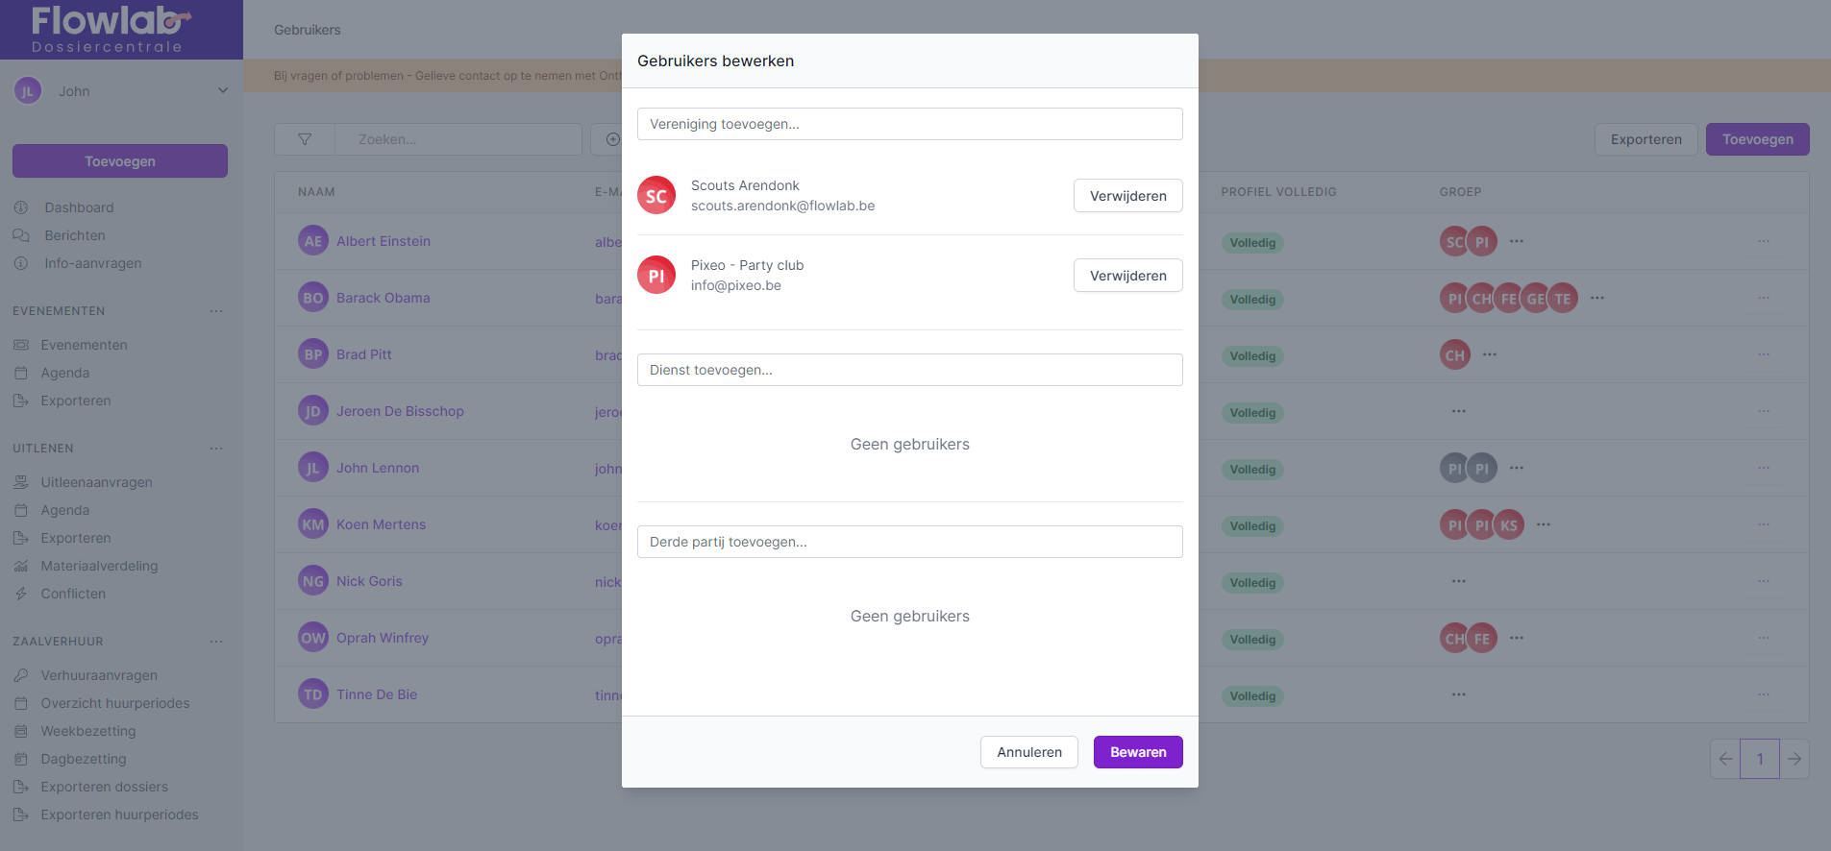Save changes with the Bewaren button
Viewport: 1831px width, 851px height.
[x=1138, y=752]
